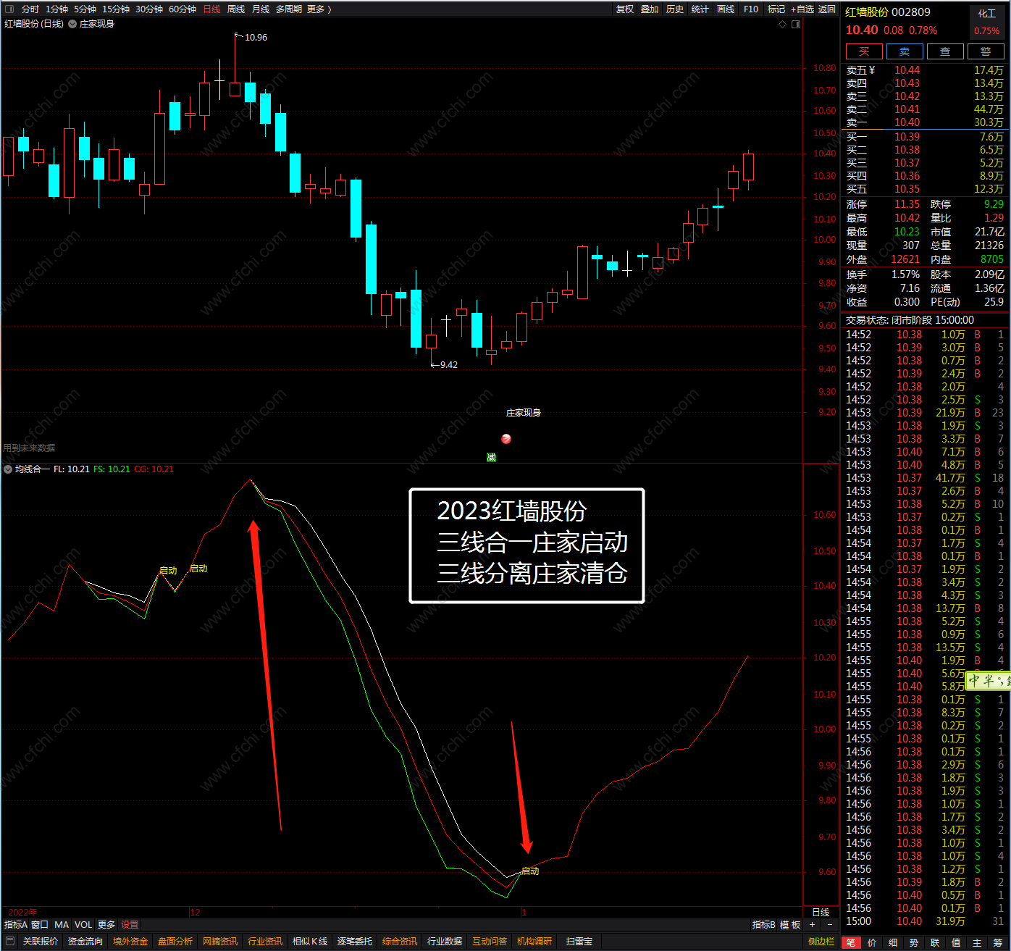Add stock with +自选 button
Viewport: 1011px width, 951px height.
pyautogui.click(x=802, y=9)
